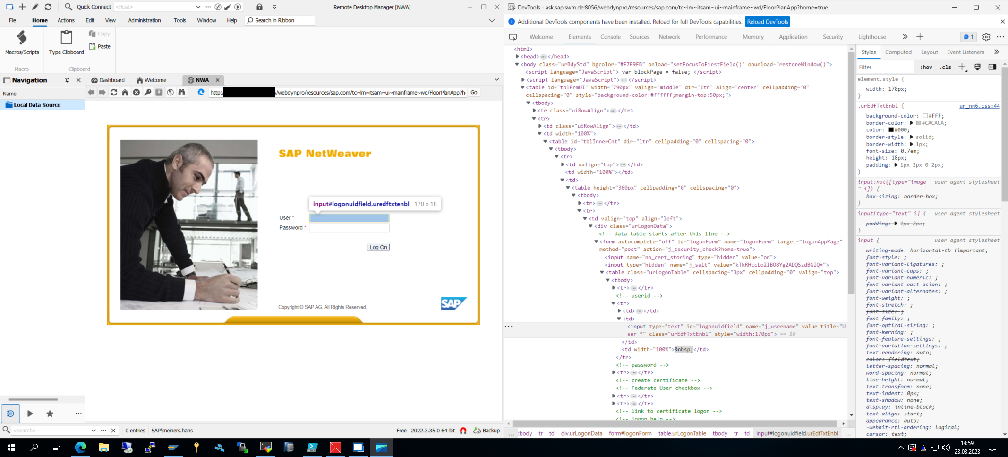Click the #FFF background-color swatch
Image resolution: width=1008 pixels, height=457 pixels.
point(925,116)
